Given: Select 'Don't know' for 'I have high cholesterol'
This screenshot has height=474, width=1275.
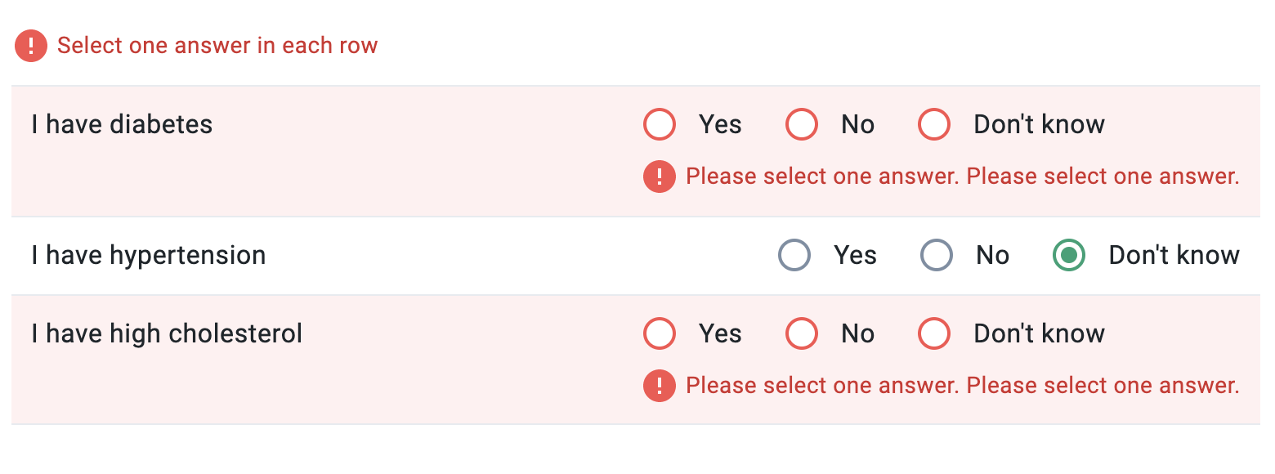Looking at the screenshot, I should point(934,333).
